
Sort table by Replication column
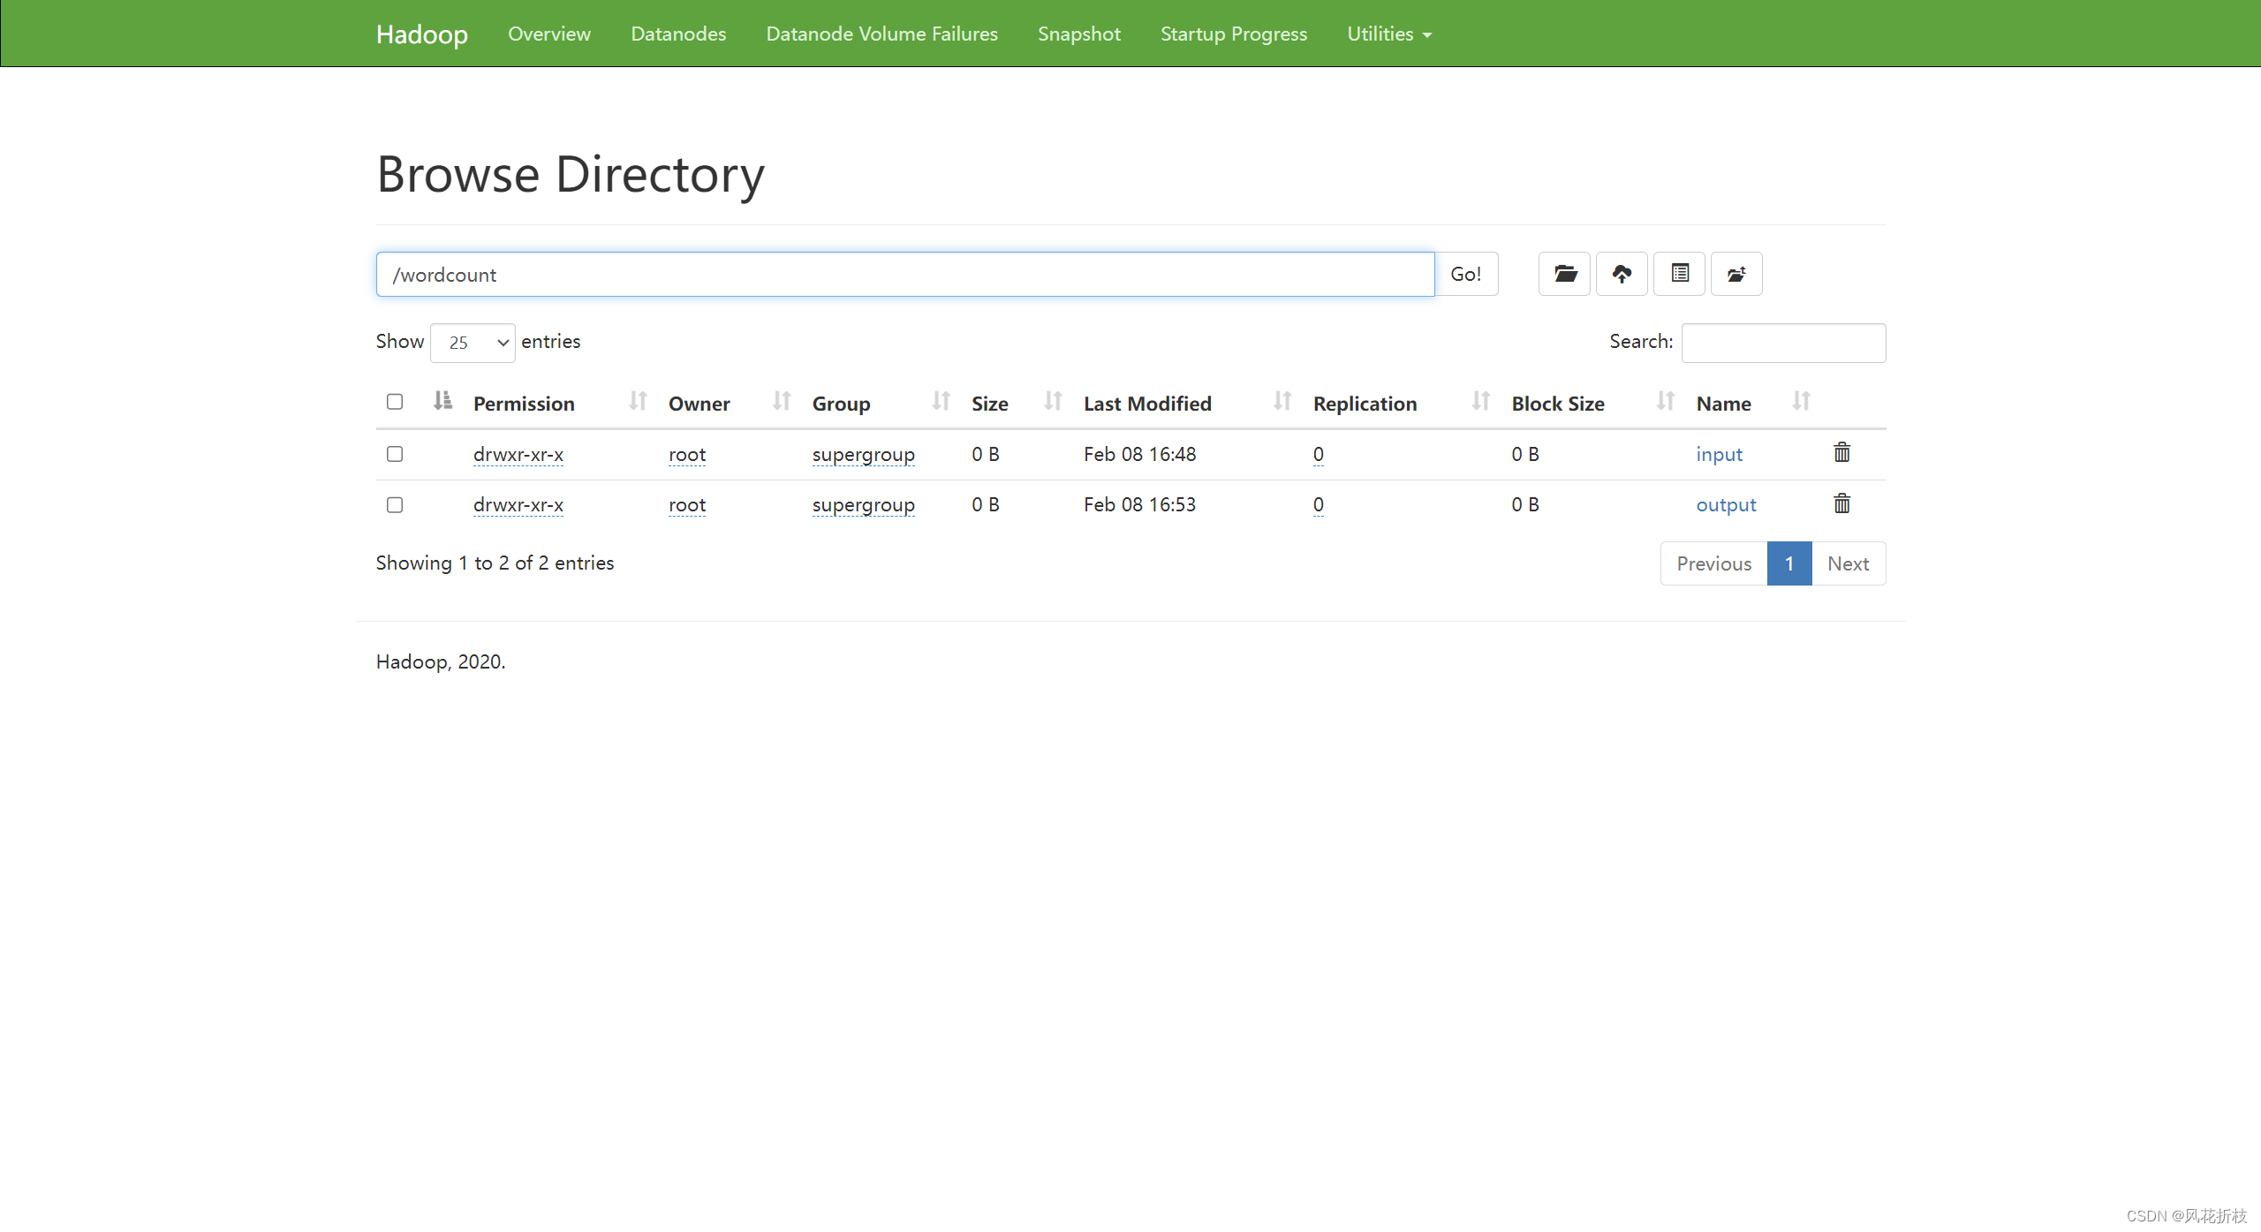[1365, 404]
